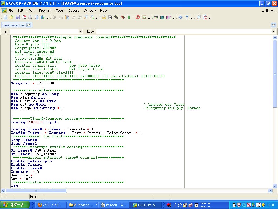Click the Find Next toolbar icon
Viewport: 278px width, 209px height.
[x=92, y=17]
